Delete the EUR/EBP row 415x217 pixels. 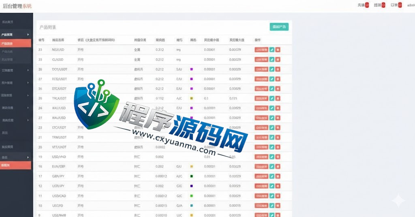278,166
